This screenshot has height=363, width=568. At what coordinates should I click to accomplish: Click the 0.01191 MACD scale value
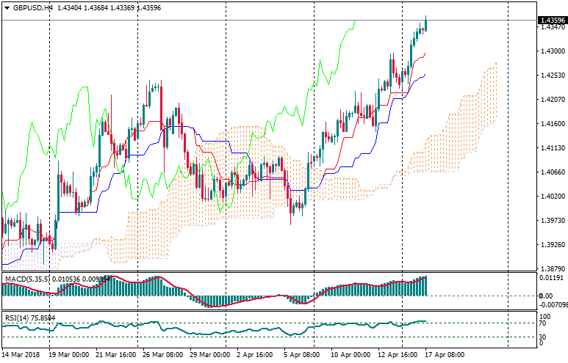551,279
